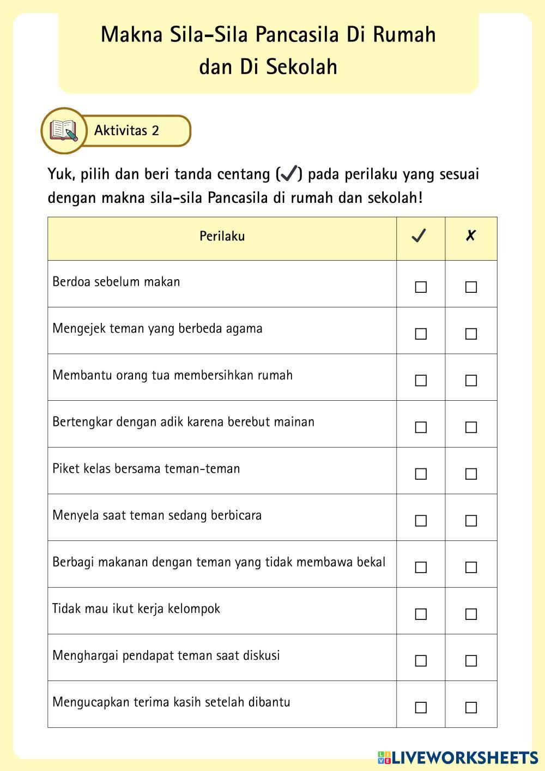This screenshot has width=545, height=771.
Task: Click the cross column header
Action: 470,237
